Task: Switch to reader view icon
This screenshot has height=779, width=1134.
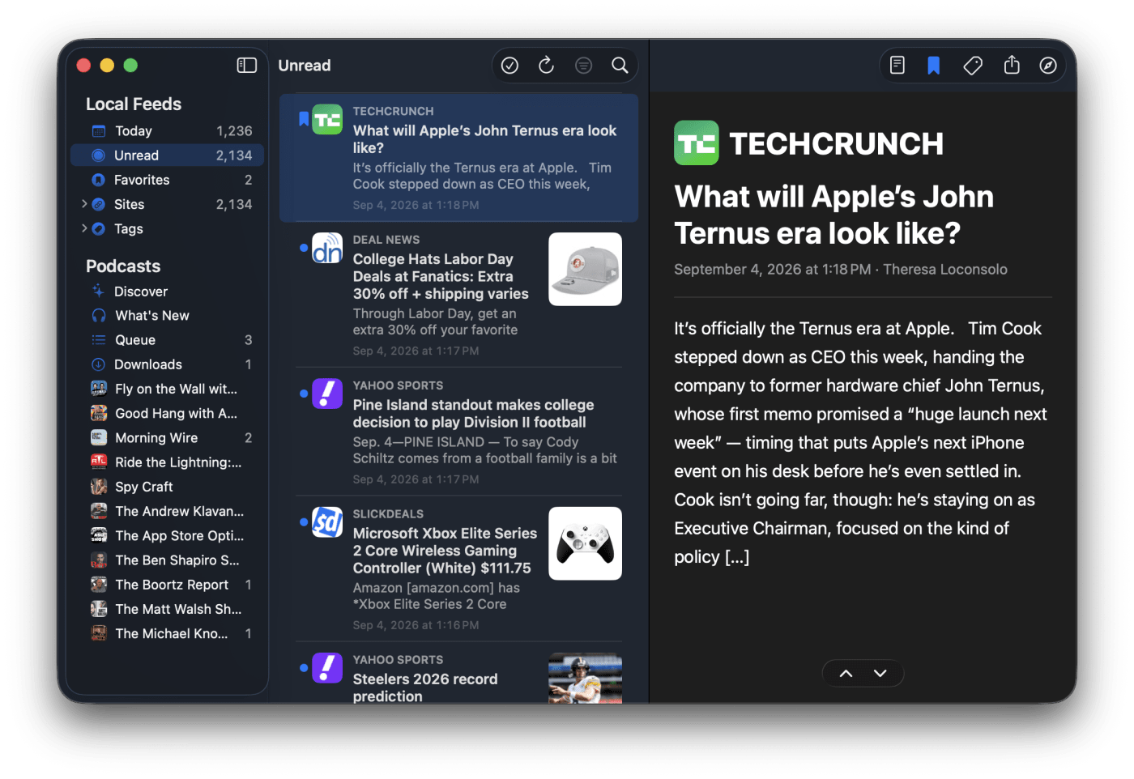Action: pyautogui.click(x=897, y=66)
